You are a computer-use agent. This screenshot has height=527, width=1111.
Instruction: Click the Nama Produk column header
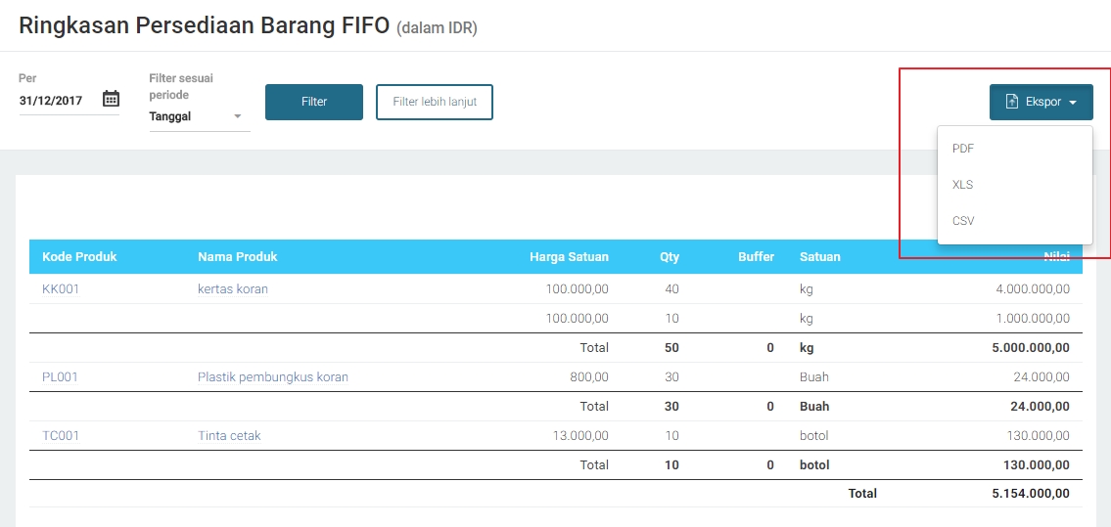coord(237,257)
